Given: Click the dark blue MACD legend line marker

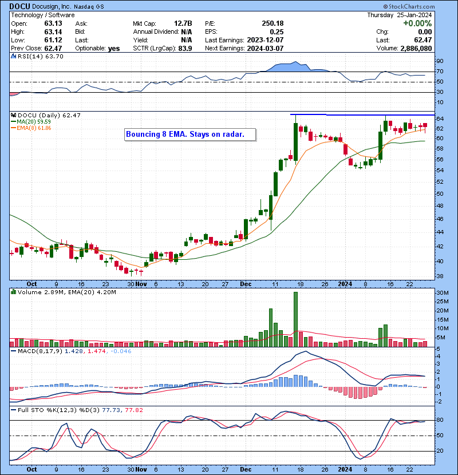Looking at the screenshot, I should click(x=13, y=351).
